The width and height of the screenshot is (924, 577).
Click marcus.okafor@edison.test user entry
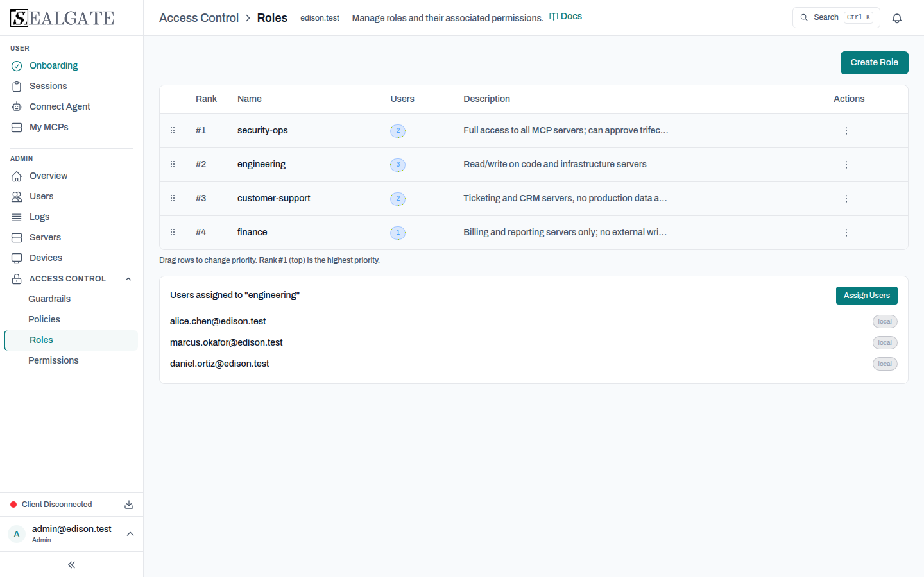227,342
